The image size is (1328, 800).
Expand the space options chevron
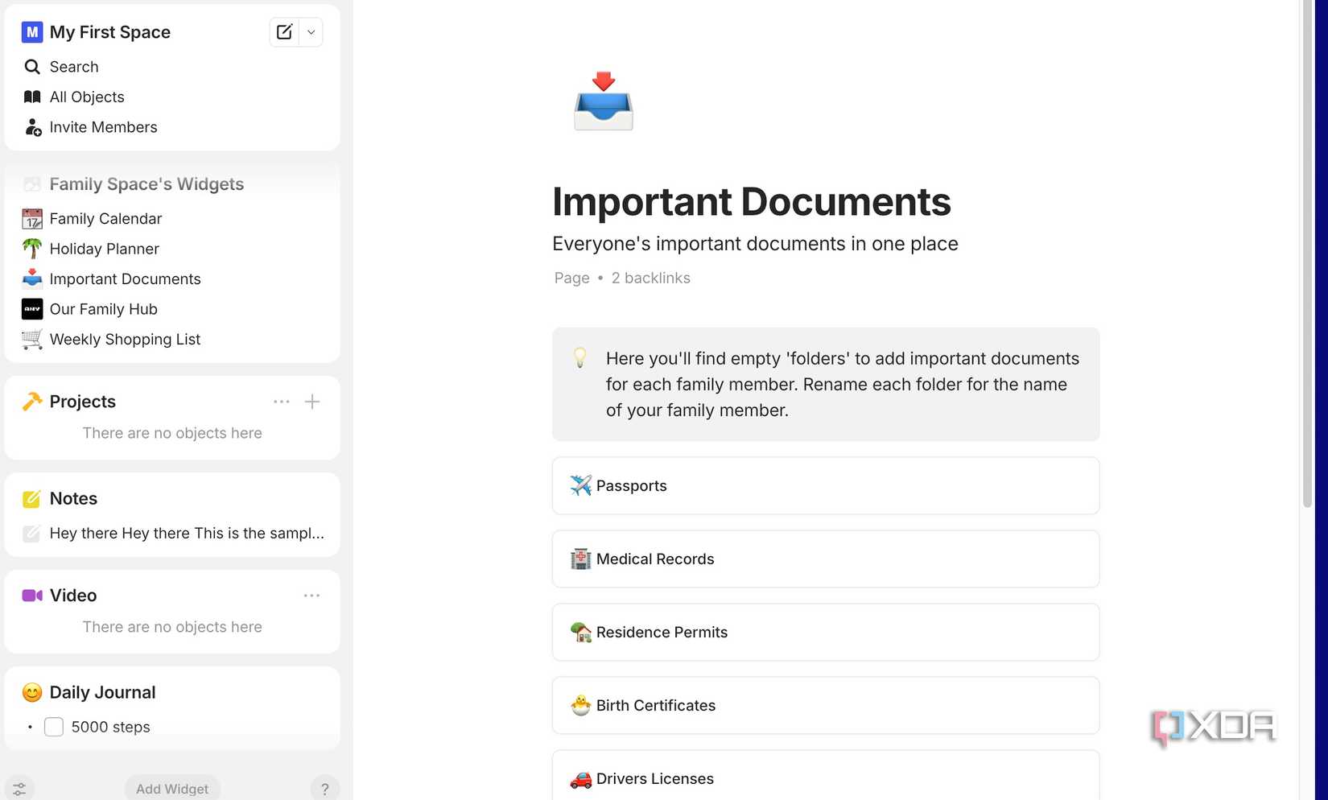[310, 31]
